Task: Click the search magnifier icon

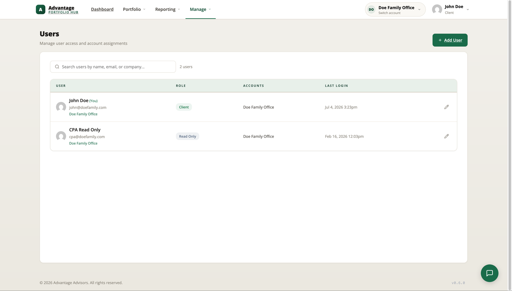Action: pyautogui.click(x=57, y=67)
